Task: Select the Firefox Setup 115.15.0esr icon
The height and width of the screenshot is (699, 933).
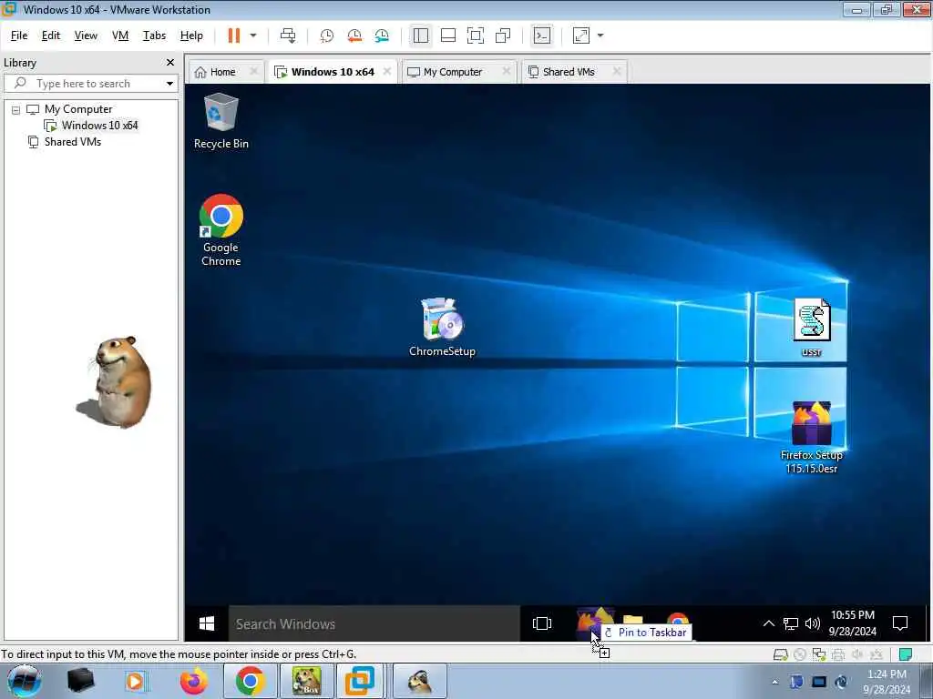Action: pyautogui.click(x=812, y=438)
